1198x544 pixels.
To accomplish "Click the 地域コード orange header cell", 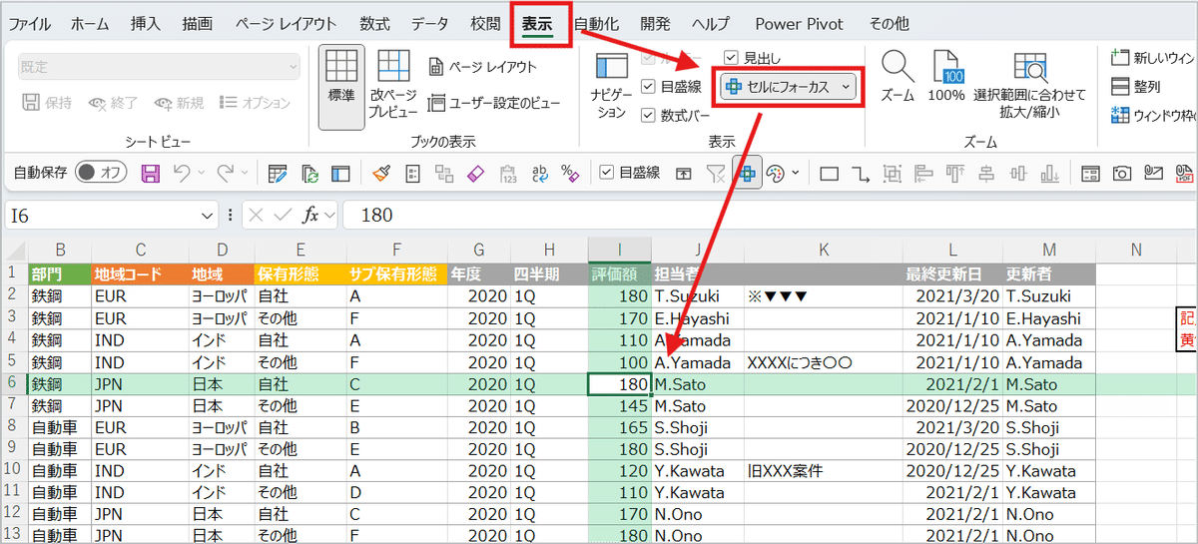I will (x=140, y=273).
